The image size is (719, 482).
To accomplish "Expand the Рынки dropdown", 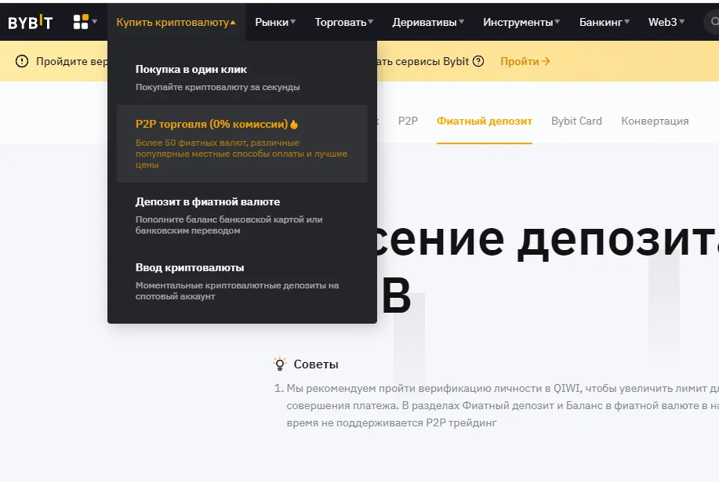I will pyautogui.click(x=275, y=21).
